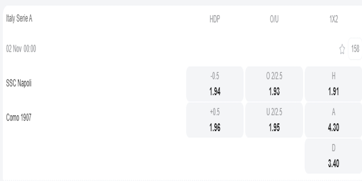Select the 1X2 column header

pyautogui.click(x=333, y=19)
